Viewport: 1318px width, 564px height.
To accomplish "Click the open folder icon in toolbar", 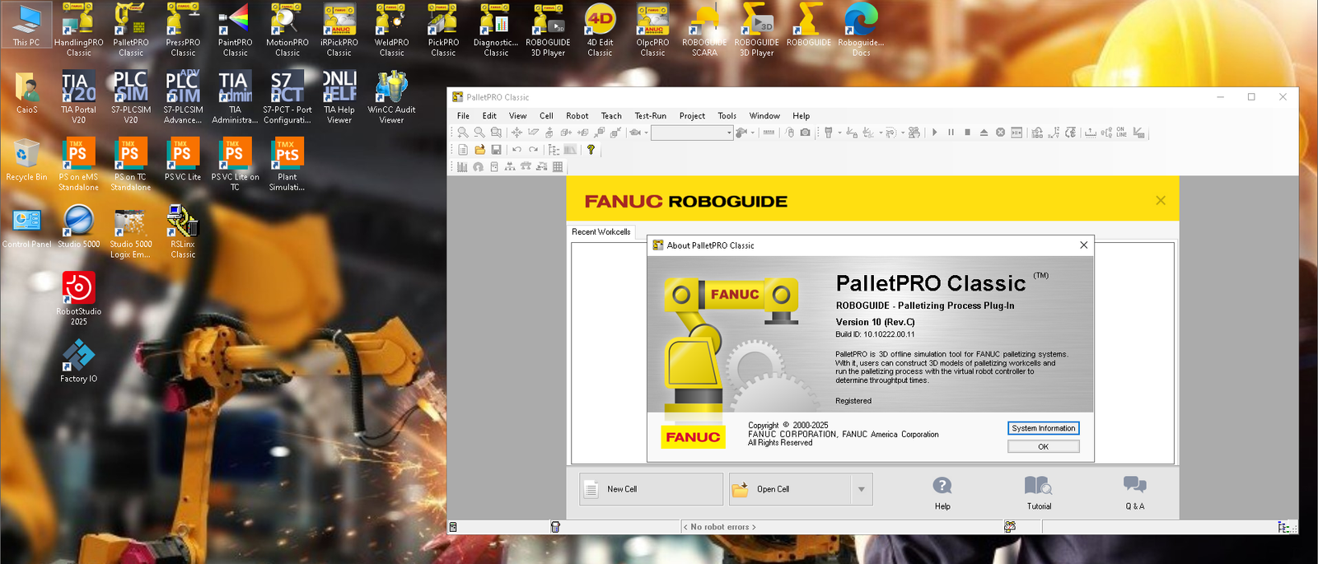I will (x=479, y=150).
